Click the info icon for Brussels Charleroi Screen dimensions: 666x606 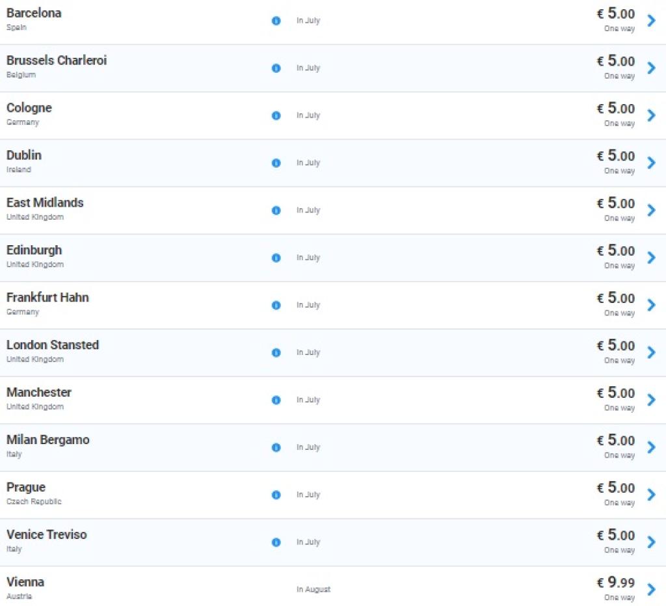(276, 68)
